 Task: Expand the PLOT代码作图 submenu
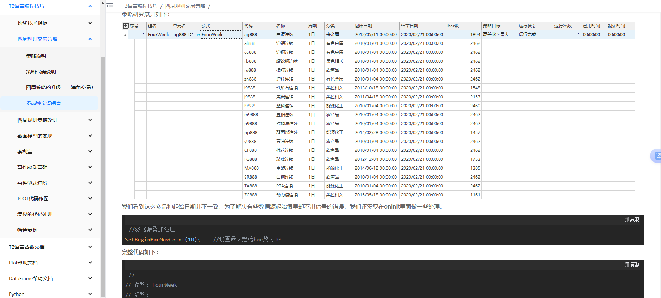(x=90, y=199)
